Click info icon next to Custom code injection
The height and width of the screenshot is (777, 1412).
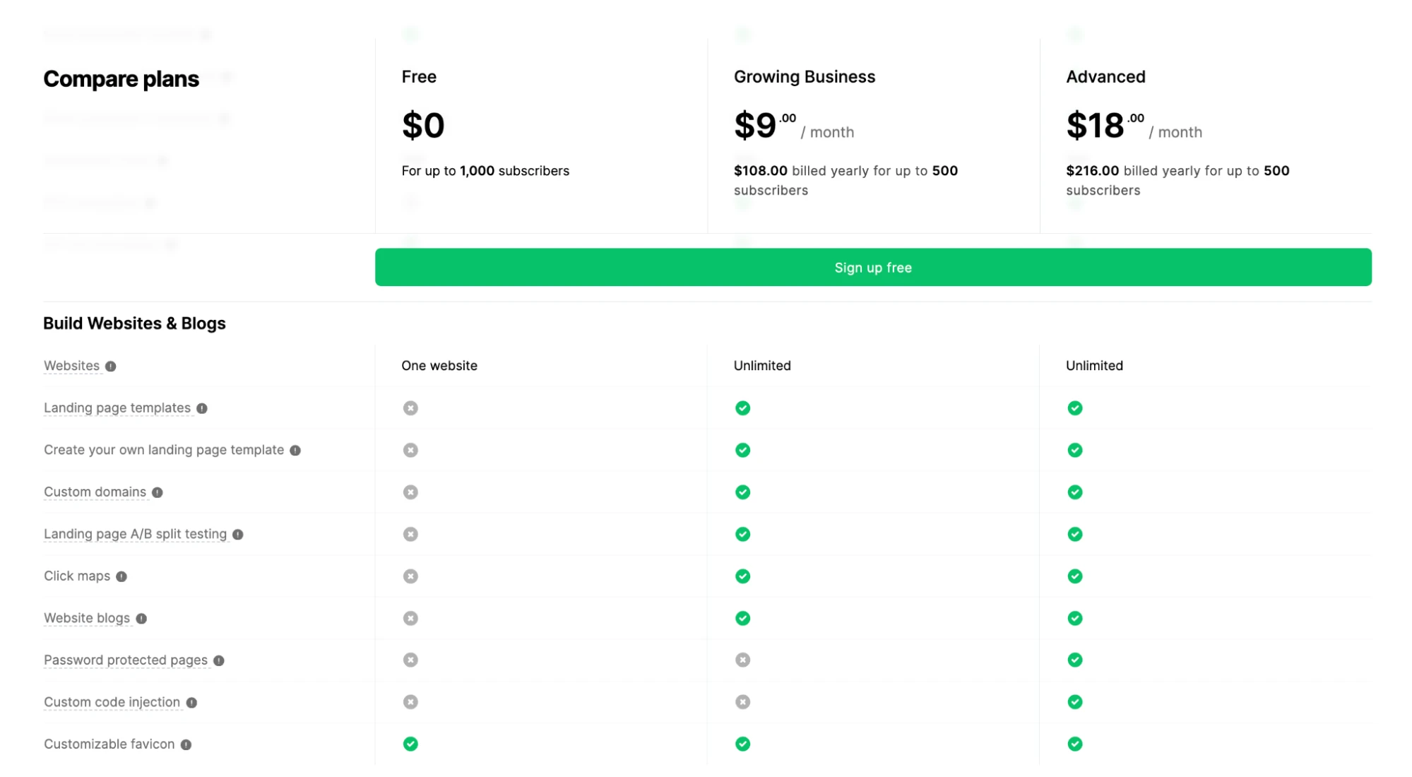coord(191,703)
